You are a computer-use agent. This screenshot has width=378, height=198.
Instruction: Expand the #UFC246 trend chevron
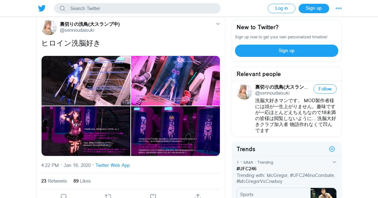[x=335, y=162]
